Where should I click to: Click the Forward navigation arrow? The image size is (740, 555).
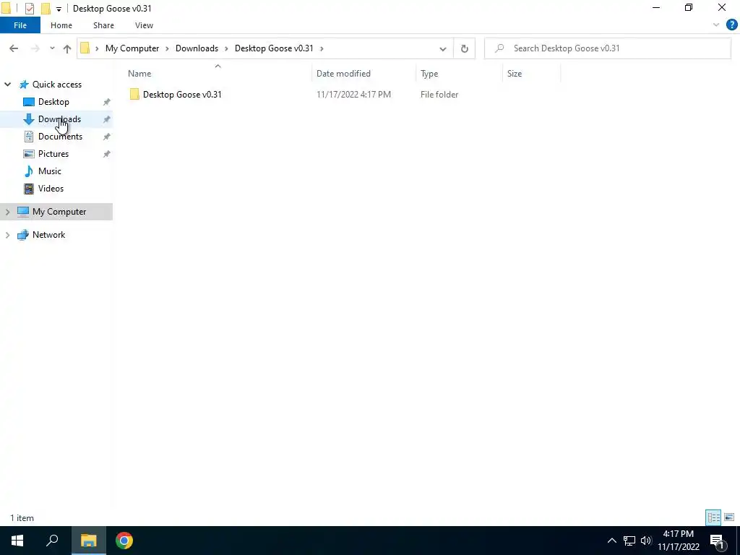pyautogui.click(x=35, y=48)
